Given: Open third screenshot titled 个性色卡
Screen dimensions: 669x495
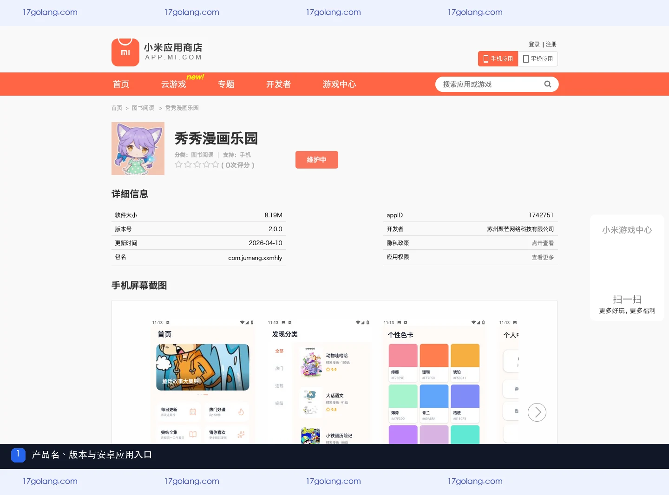Looking at the screenshot, I should pos(434,381).
